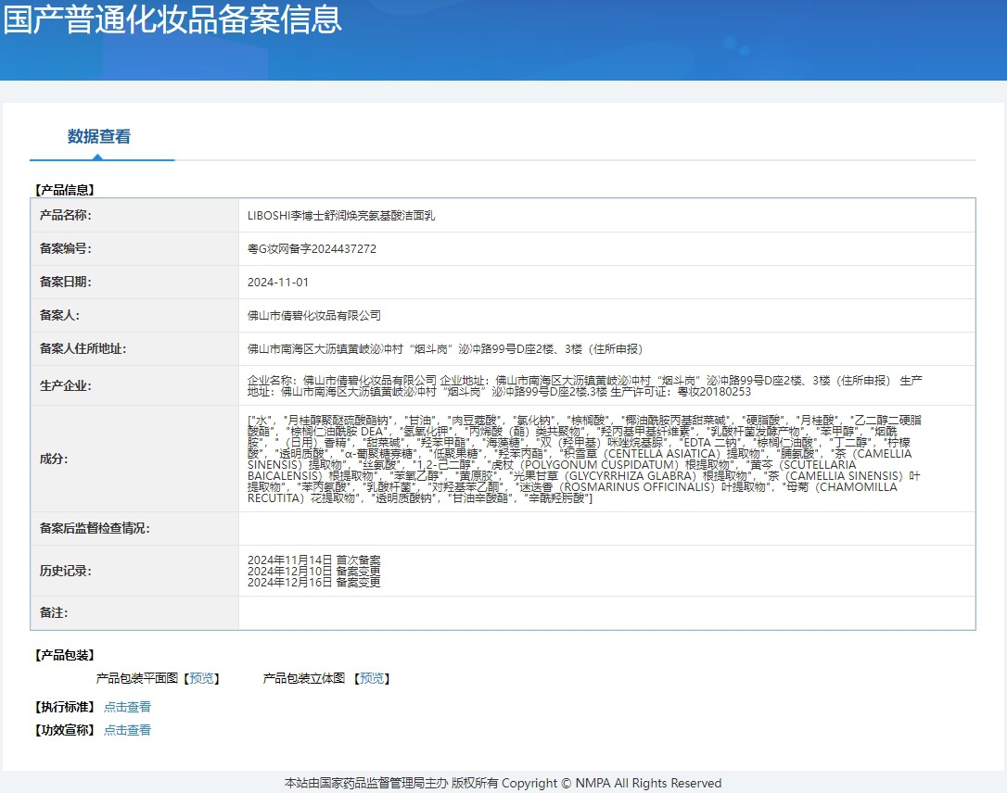Select history entry 2024年11月14日 首次备案
Screen dimensions: 1007x793
pos(314,560)
